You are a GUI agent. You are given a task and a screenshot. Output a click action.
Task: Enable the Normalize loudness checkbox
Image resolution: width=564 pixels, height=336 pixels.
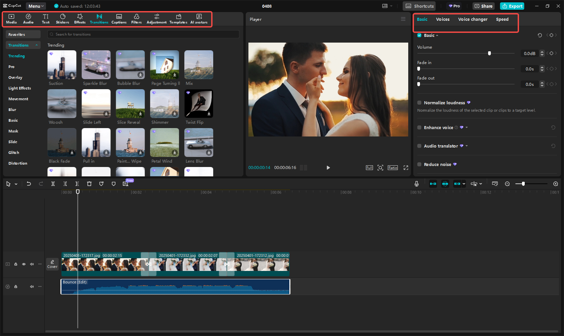(419, 103)
